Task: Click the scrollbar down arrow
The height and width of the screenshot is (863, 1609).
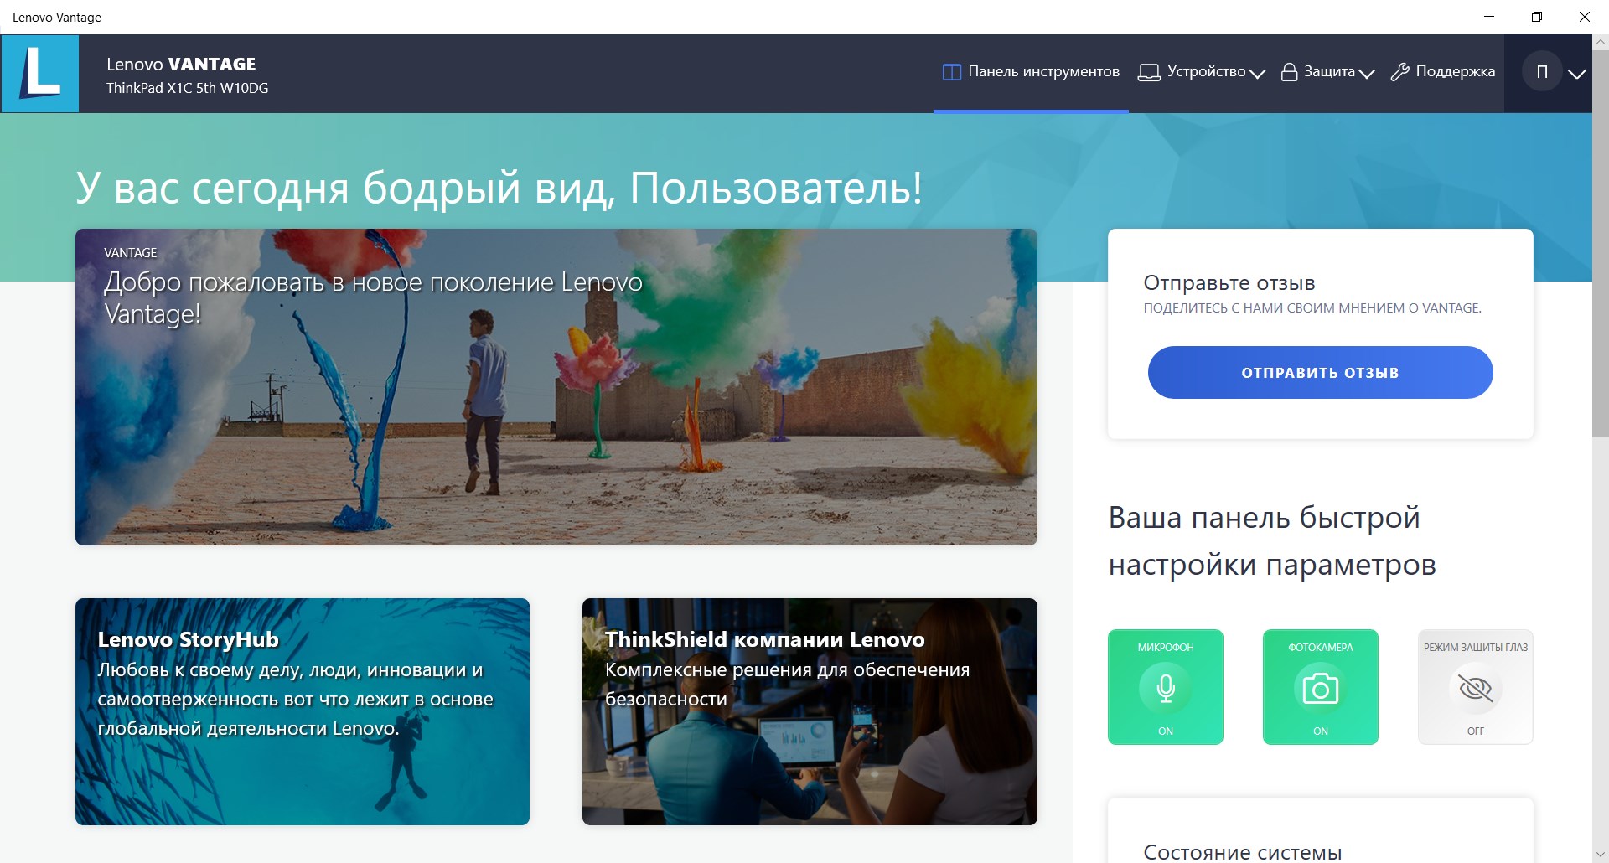Action: coord(1601,855)
